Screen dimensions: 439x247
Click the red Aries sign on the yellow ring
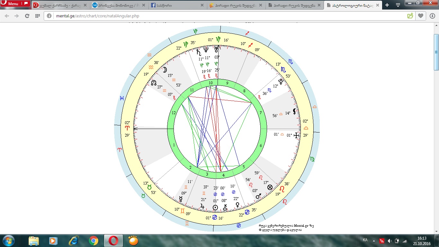pos(127,128)
